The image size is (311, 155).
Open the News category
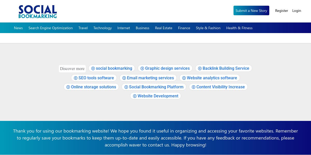click(18, 28)
